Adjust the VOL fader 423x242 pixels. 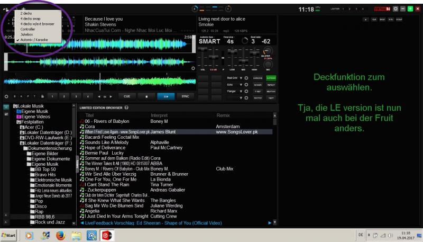[x=203, y=50]
